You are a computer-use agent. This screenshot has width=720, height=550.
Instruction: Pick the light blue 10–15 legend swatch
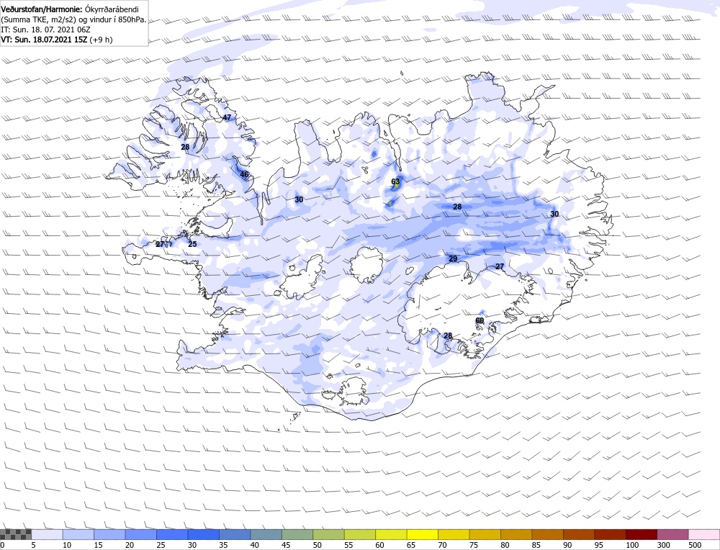pyautogui.click(x=78, y=534)
